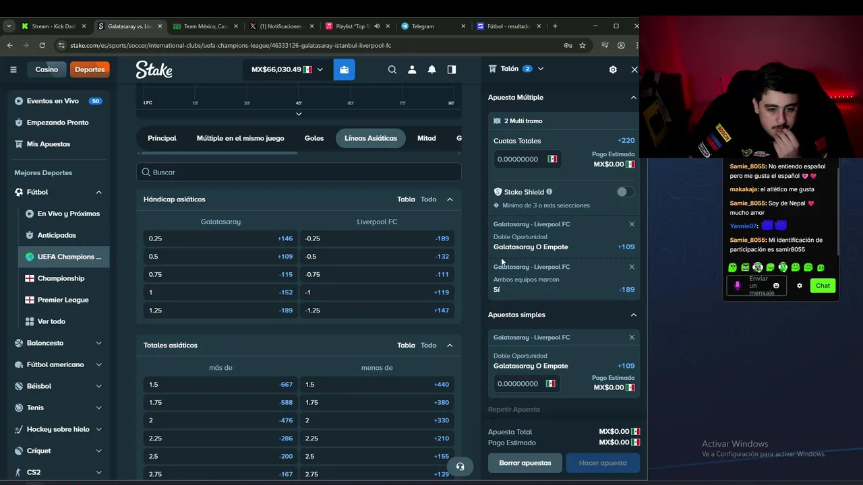The height and width of the screenshot is (485, 863).
Task: Click Borrar apuestas button
Action: [x=525, y=463]
